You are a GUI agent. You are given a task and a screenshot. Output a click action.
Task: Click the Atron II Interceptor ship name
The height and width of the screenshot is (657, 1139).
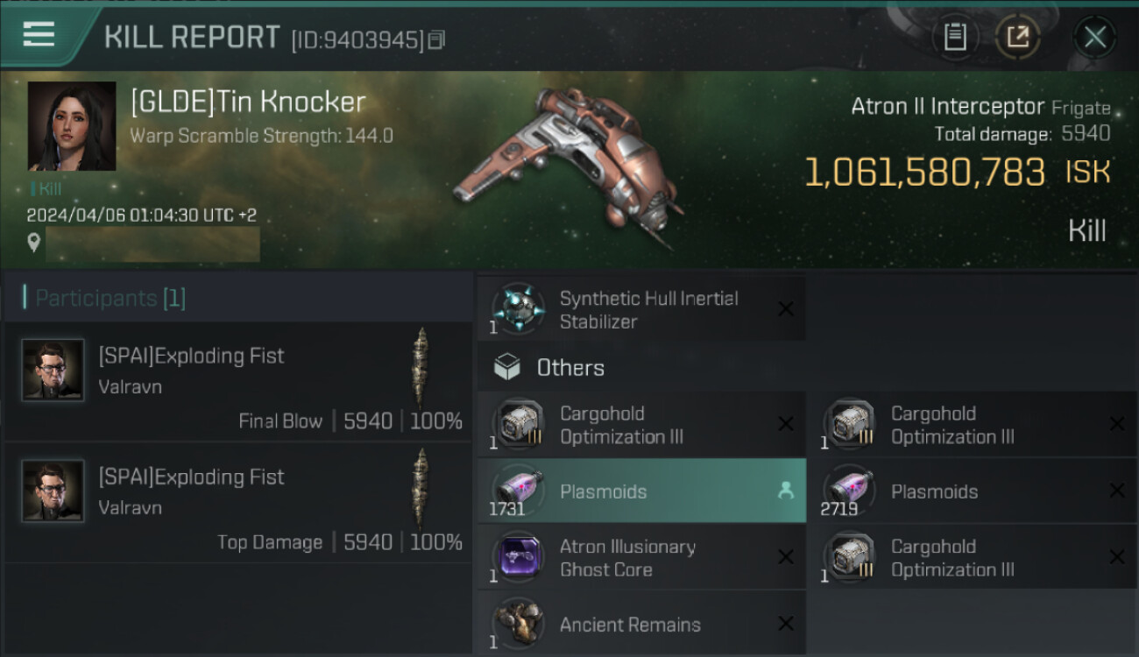coord(947,107)
